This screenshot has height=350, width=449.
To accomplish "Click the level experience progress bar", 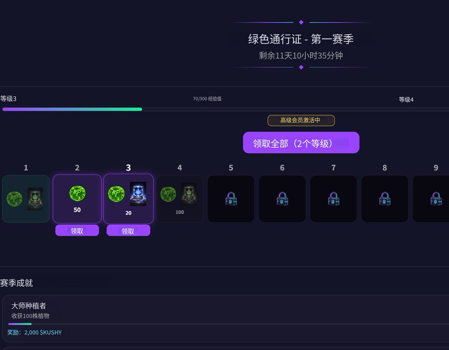I will pyautogui.click(x=226, y=109).
